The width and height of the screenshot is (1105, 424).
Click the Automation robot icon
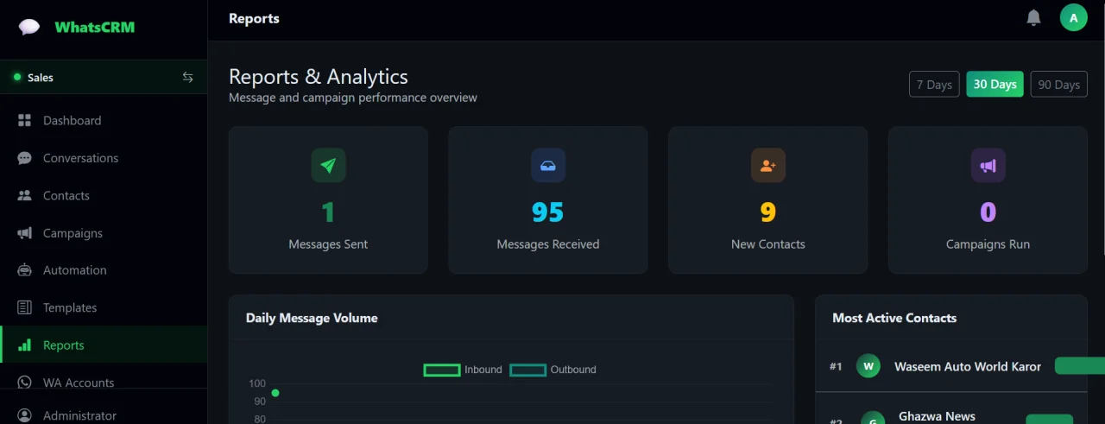point(25,270)
